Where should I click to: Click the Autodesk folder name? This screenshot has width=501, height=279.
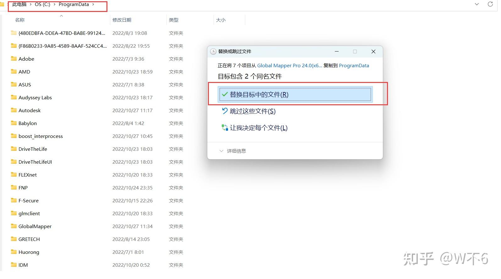(x=30, y=110)
